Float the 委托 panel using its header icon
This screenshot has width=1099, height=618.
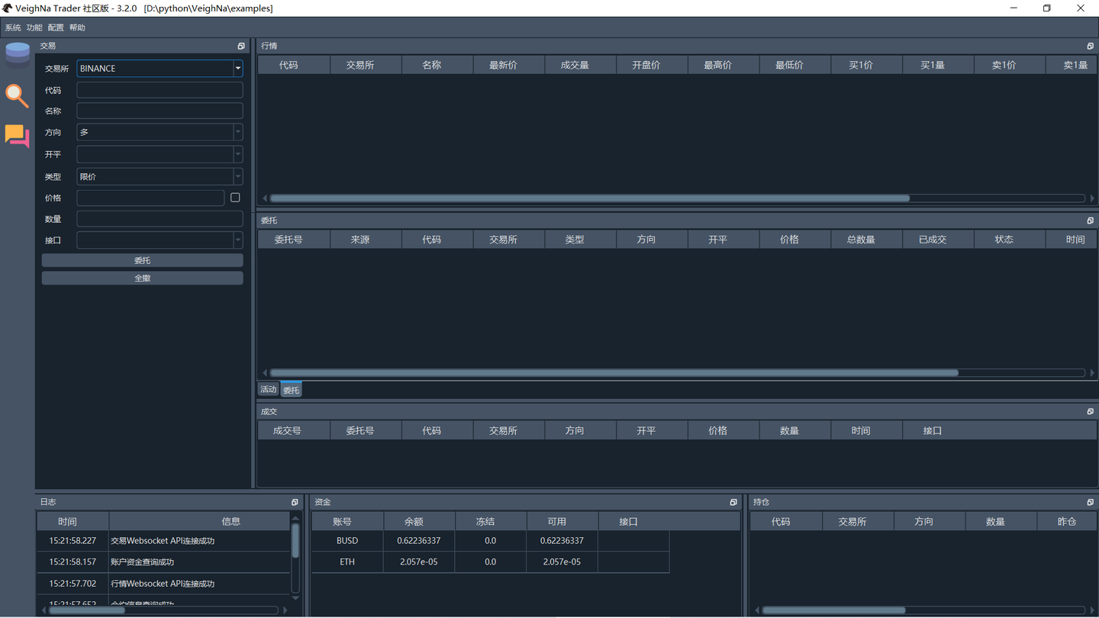click(x=1090, y=220)
